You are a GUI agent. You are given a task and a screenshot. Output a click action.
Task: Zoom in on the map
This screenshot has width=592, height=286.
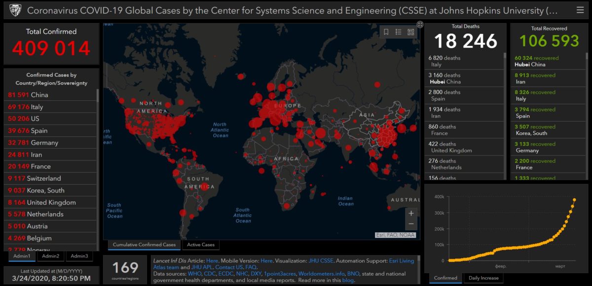coord(411,213)
